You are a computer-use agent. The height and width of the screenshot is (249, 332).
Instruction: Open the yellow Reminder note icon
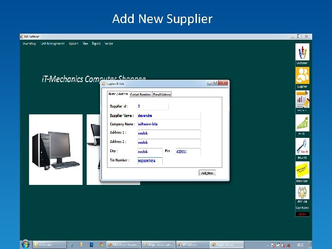click(x=302, y=170)
